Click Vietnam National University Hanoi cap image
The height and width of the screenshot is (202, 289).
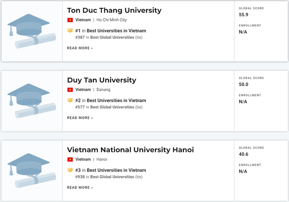click(31, 170)
